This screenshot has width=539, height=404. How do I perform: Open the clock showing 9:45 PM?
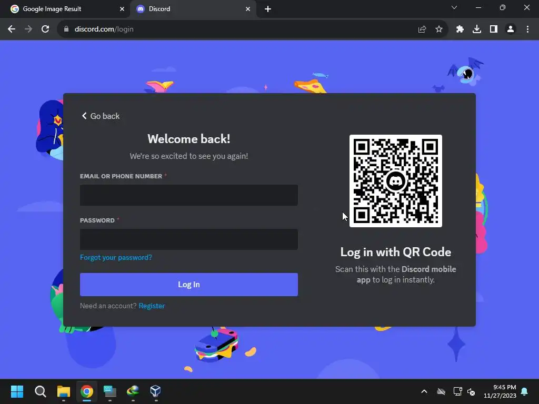coord(500,391)
